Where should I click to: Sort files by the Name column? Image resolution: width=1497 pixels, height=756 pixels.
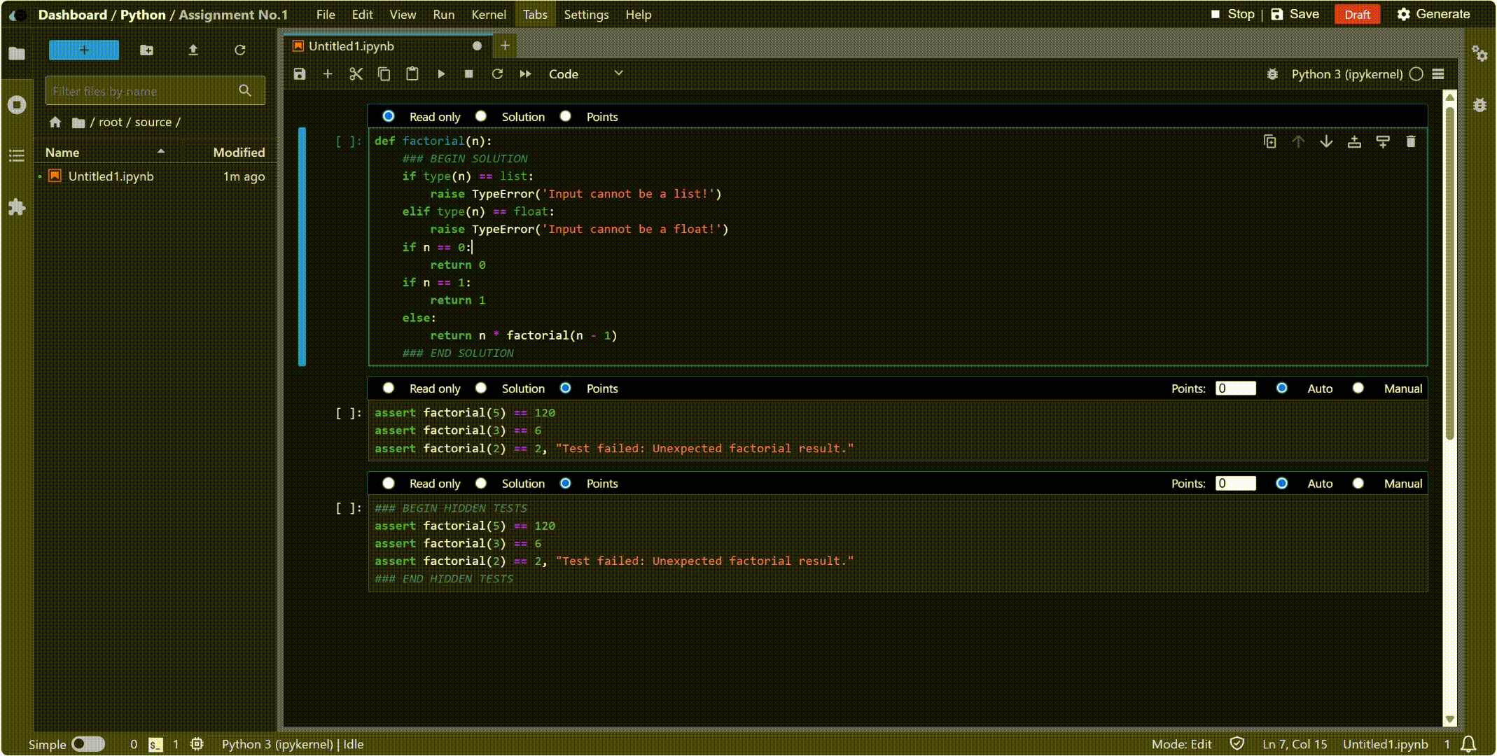pyautogui.click(x=106, y=152)
